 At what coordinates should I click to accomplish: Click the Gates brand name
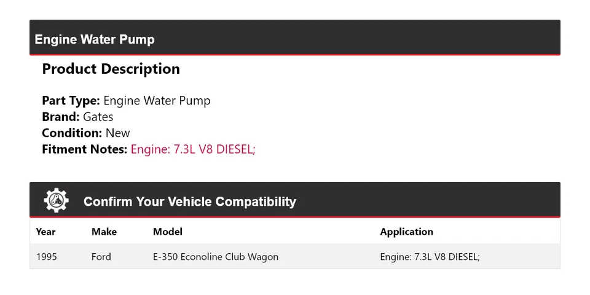click(x=98, y=117)
